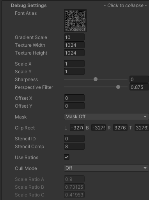Focus the Scale X input field
Screen dimensions: 149x200
74,64
